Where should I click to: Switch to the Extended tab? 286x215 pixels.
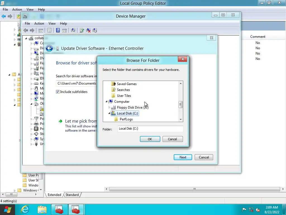click(x=54, y=195)
